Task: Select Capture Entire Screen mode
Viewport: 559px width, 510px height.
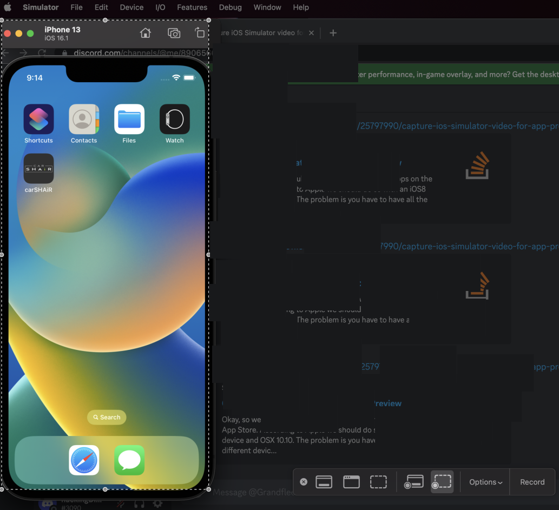Action: tap(324, 482)
